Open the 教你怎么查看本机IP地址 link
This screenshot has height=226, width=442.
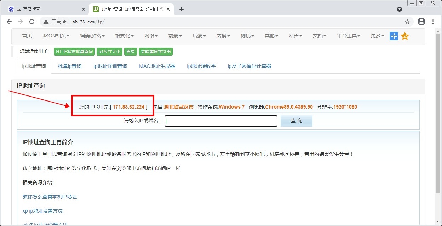pos(49,197)
